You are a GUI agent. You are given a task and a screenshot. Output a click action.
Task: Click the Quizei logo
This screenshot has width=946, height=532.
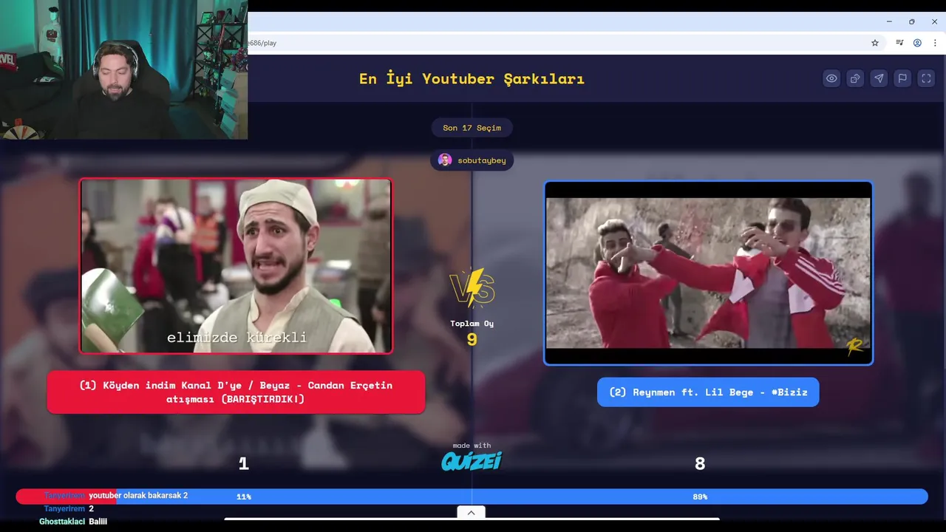tap(472, 461)
